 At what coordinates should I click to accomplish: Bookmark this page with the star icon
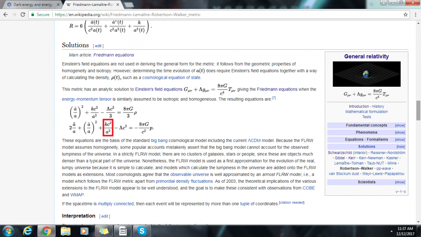tap(405, 14)
